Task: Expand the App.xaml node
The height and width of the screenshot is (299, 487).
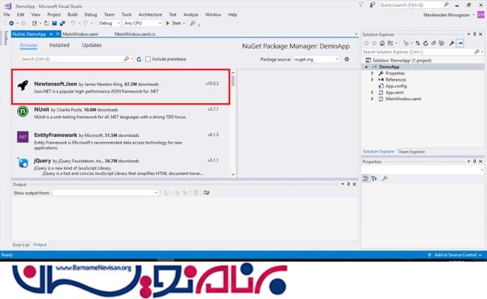Action: tap(372, 93)
